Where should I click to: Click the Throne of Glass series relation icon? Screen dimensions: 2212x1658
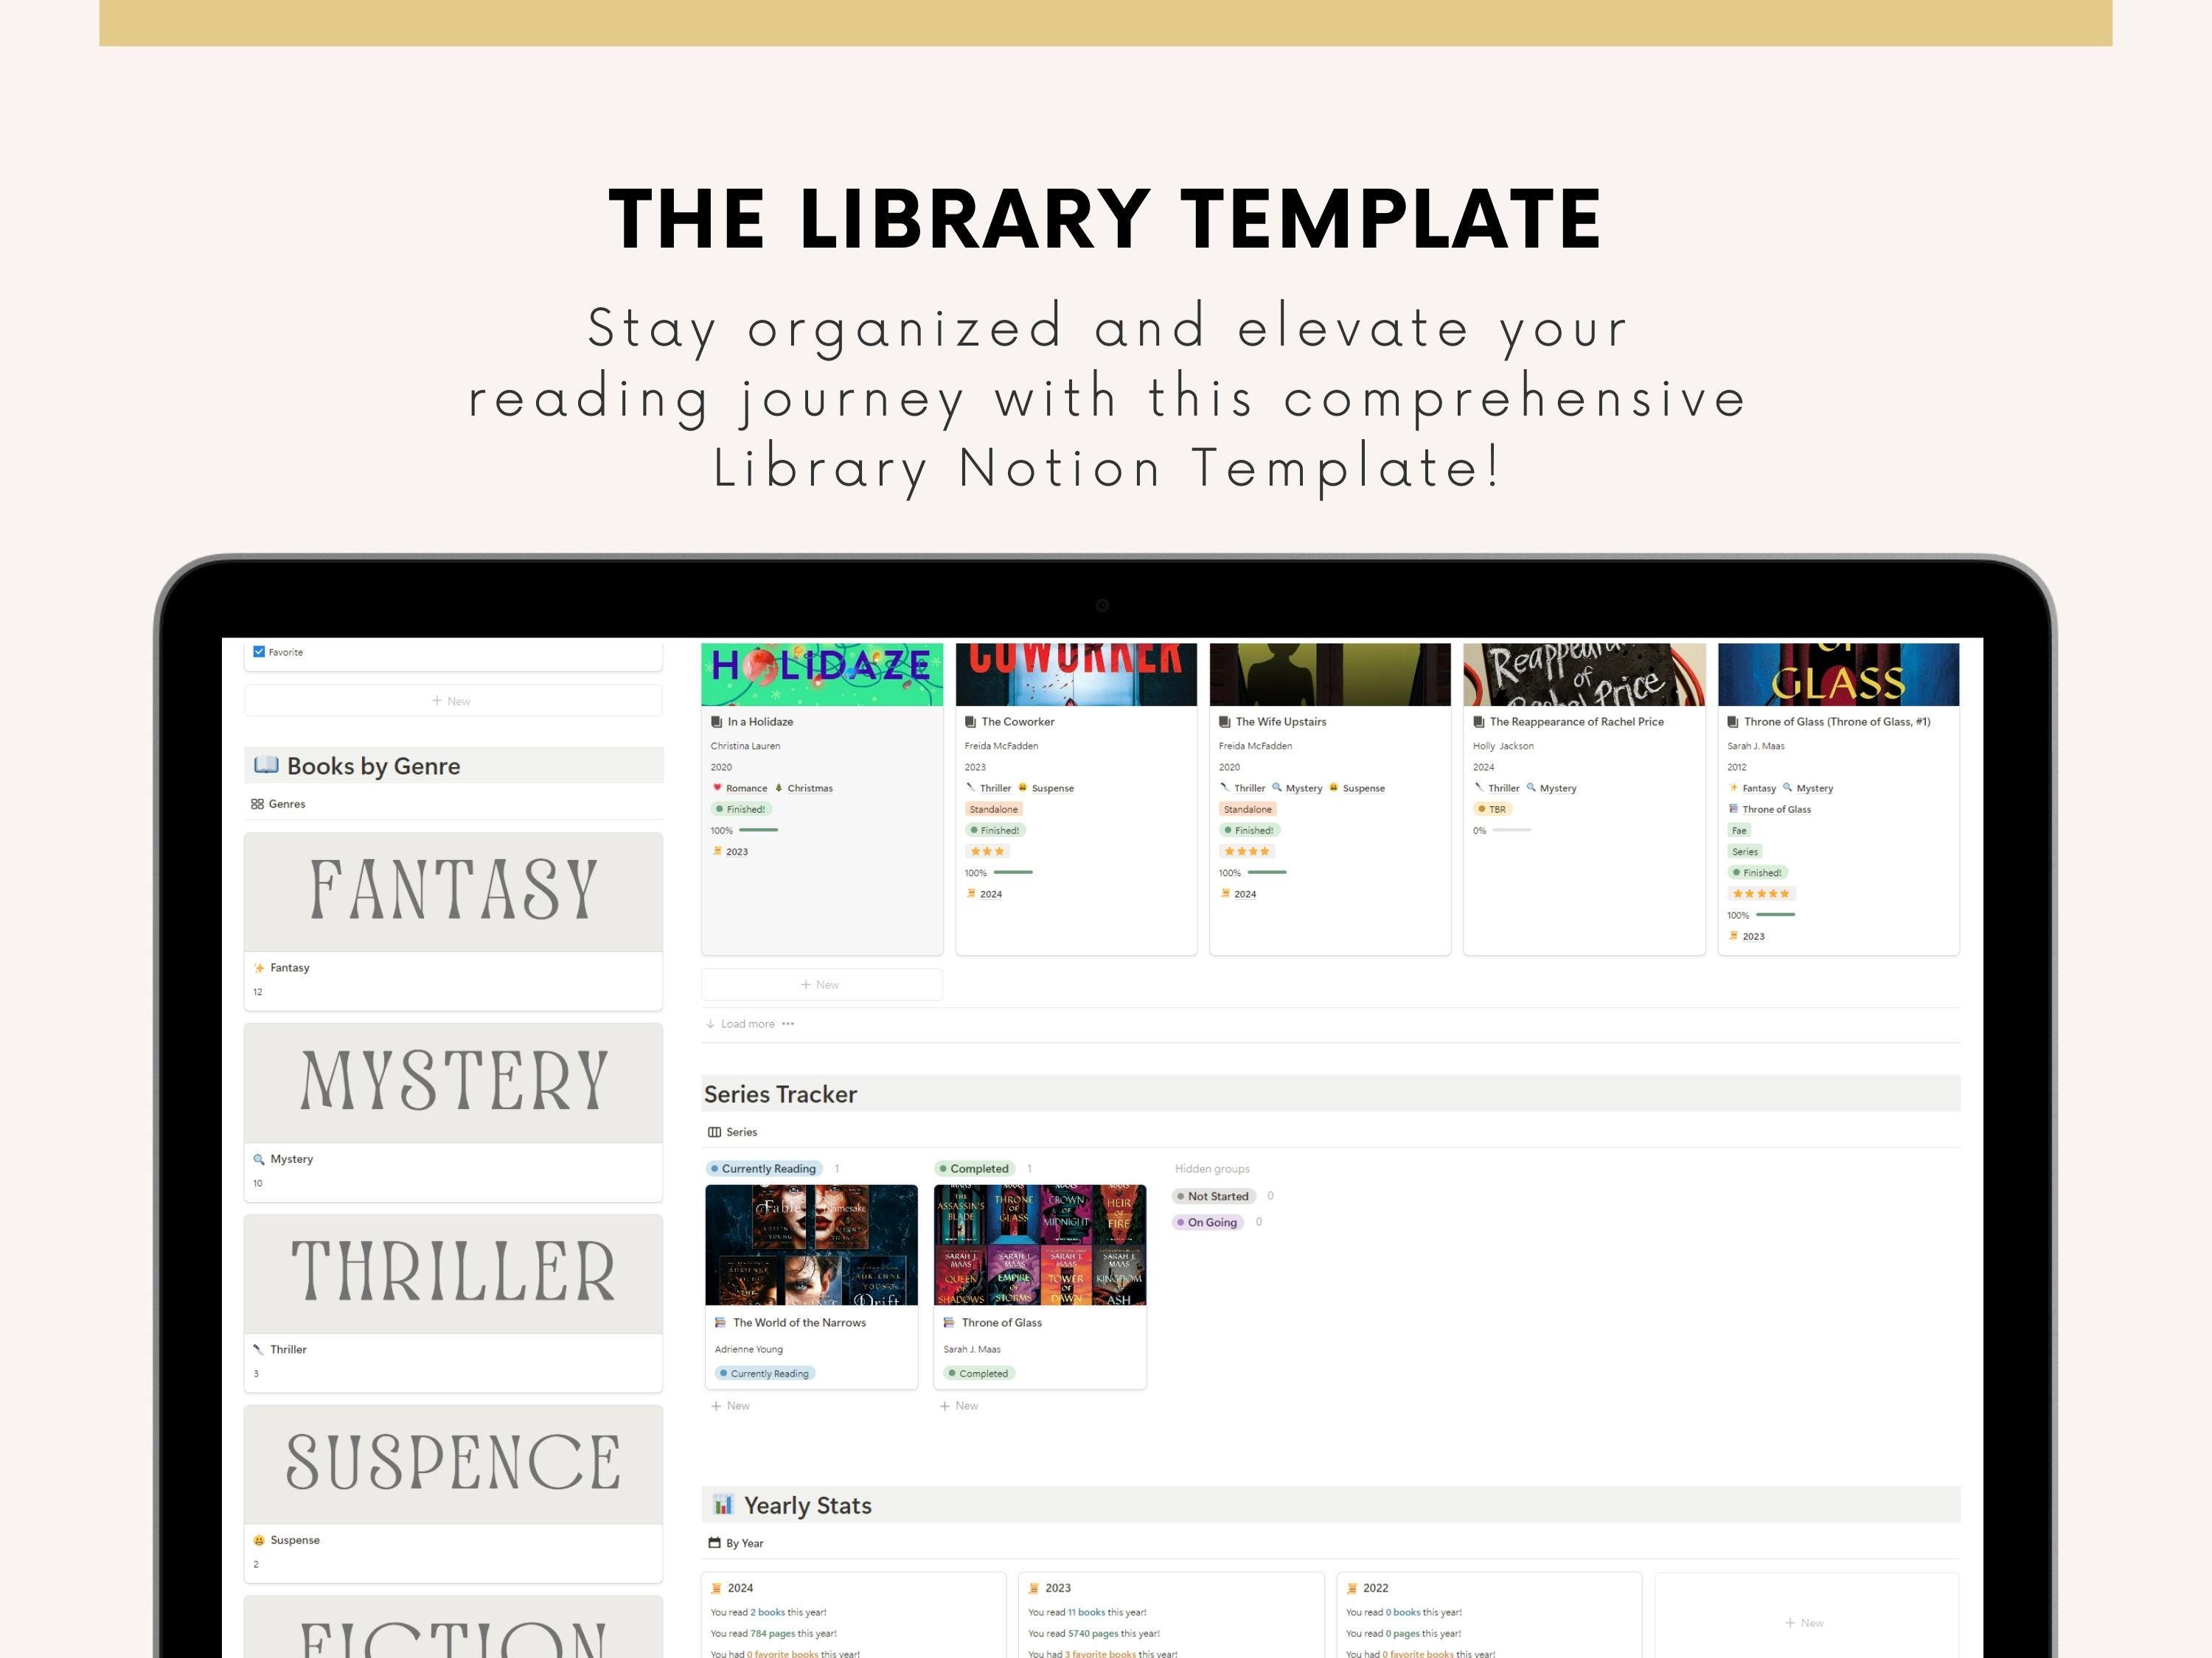[x=1733, y=810]
